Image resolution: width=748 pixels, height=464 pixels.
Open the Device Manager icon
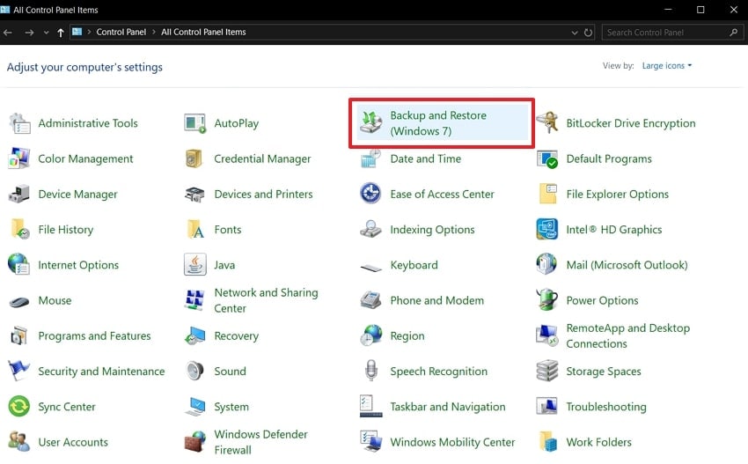19,194
